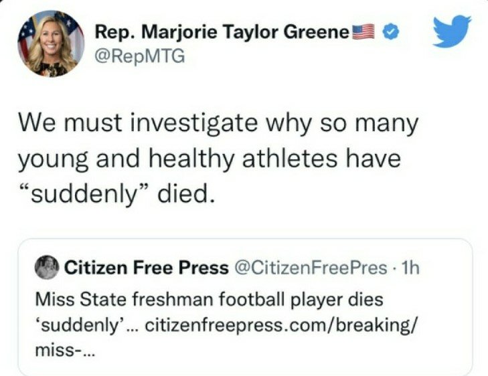Open Marjorie Taylor Greene's profile photo
This screenshot has height=376, width=488.
[x=51, y=43]
